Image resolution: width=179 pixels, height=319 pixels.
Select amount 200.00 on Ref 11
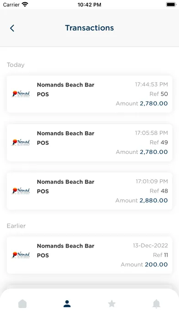(x=156, y=264)
